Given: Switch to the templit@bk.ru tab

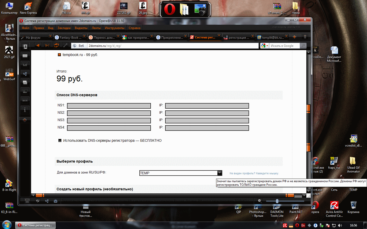Looking at the screenshot, I should [x=272, y=37].
